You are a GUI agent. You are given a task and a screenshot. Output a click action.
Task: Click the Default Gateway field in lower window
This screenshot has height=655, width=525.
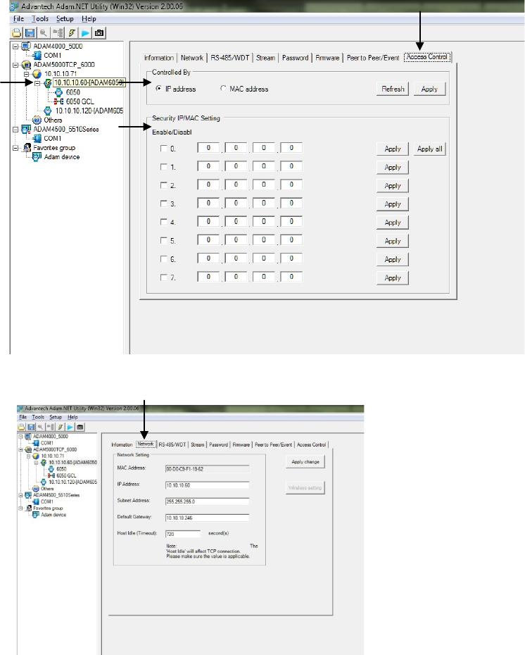[208, 518]
